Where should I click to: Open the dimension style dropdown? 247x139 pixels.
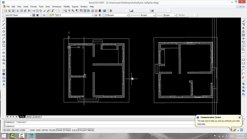click(142, 11)
